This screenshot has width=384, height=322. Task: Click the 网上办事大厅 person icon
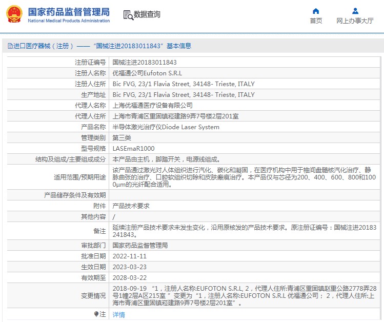(x=355, y=11)
